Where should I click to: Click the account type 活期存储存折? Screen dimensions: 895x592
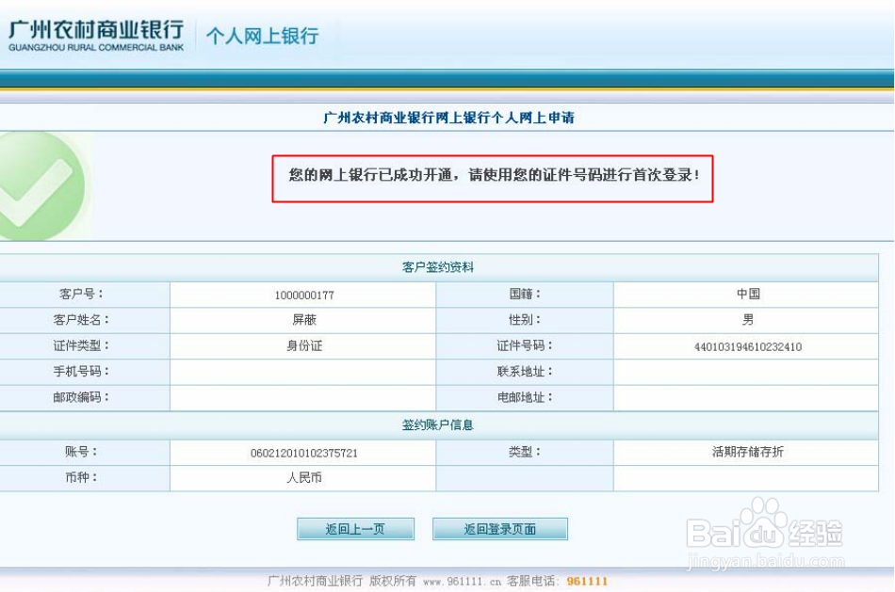748,452
